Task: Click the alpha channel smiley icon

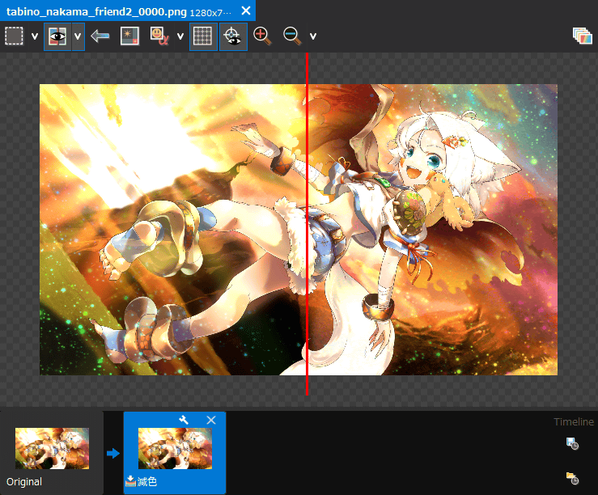Action: pos(159,36)
